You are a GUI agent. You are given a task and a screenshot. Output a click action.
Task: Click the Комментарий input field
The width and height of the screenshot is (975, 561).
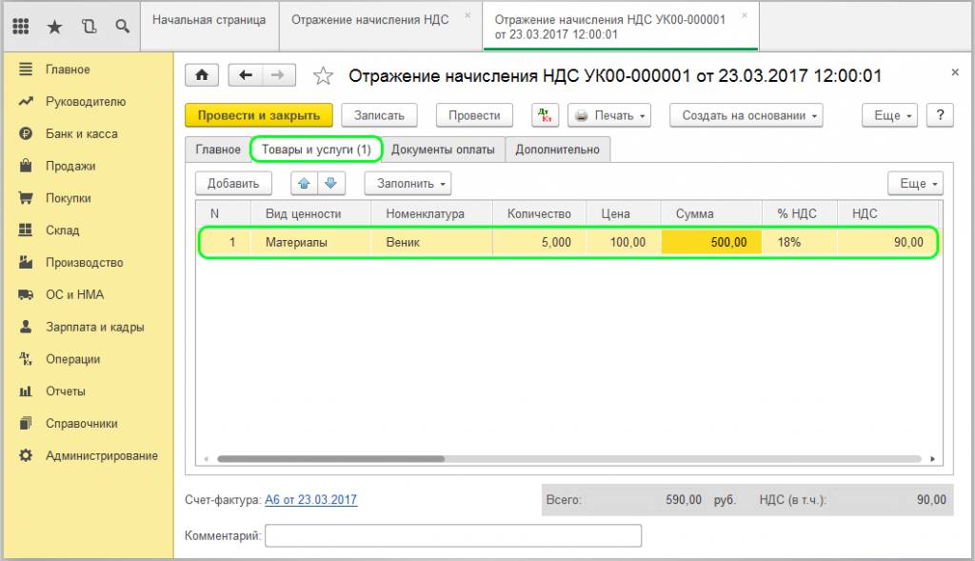tap(453, 535)
